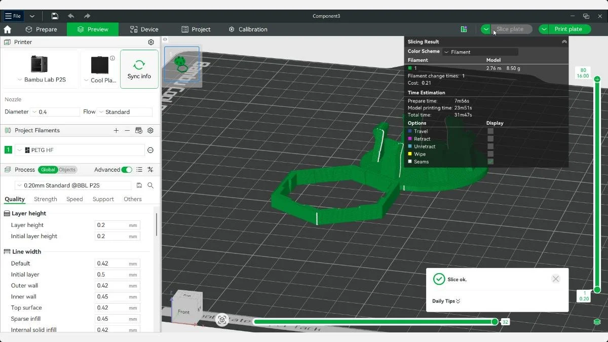This screenshot has height=342, width=608.
Task: Select Objects process scope
Action: 67,170
